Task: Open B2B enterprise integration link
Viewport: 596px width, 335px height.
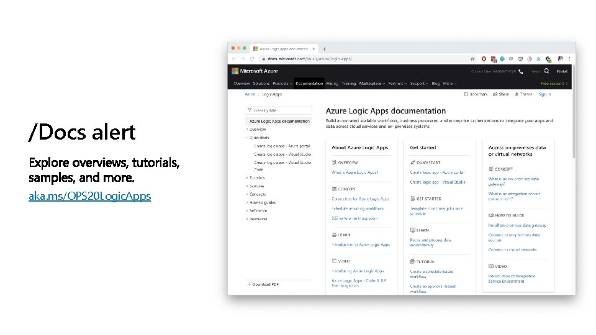Action: point(354,218)
